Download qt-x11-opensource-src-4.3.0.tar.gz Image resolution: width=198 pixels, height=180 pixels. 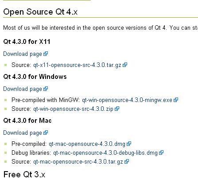click(77, 65)
